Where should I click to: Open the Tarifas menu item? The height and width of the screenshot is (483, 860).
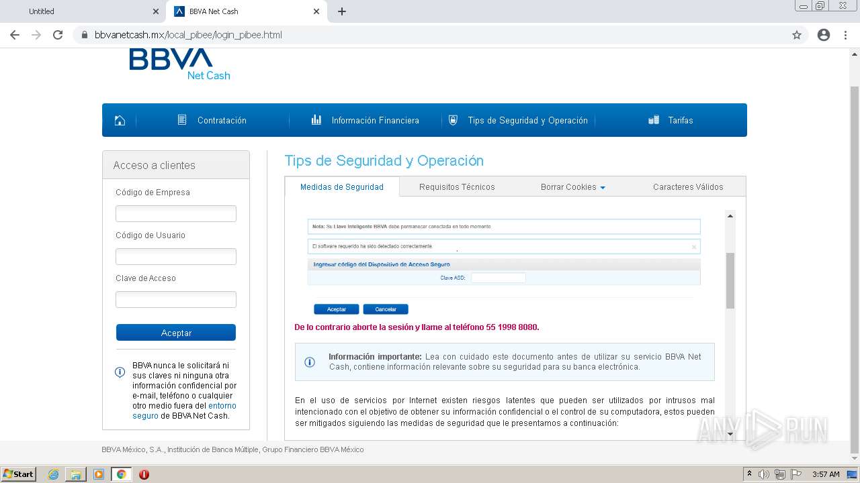pyautogui.click(x=681, y=121)
